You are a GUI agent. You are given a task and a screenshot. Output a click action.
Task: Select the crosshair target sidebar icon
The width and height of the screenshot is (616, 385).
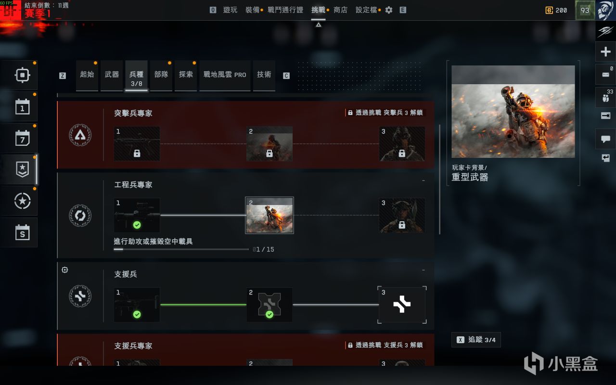pos(22,76)
